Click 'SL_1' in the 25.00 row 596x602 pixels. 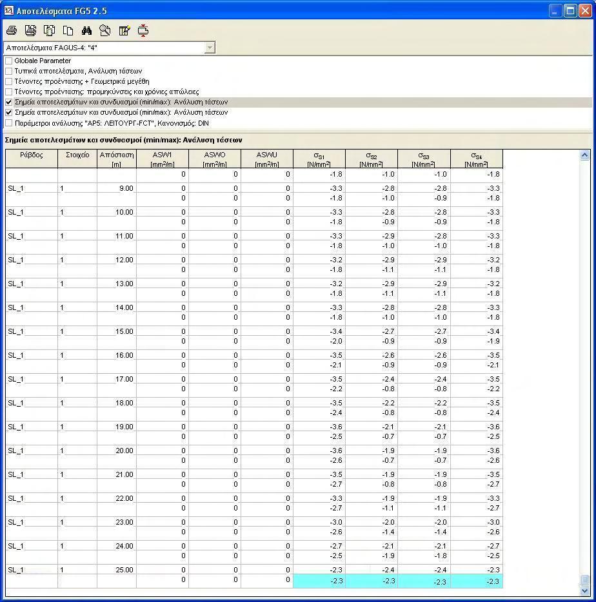click(15, 570)
